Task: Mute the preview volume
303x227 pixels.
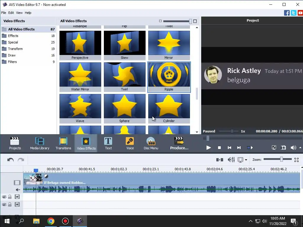Action: [x=293, y=148]
